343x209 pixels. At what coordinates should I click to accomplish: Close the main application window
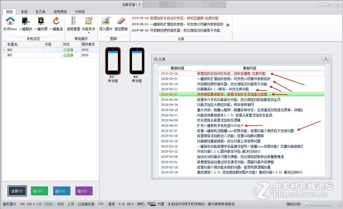(x=338, y=5)
